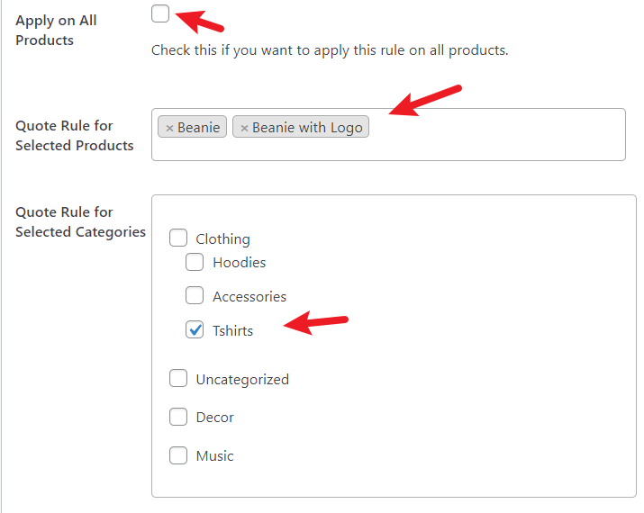Click the Tshirts category label
644x513 pixels.
pyautogui.click(x=232, y=330)
